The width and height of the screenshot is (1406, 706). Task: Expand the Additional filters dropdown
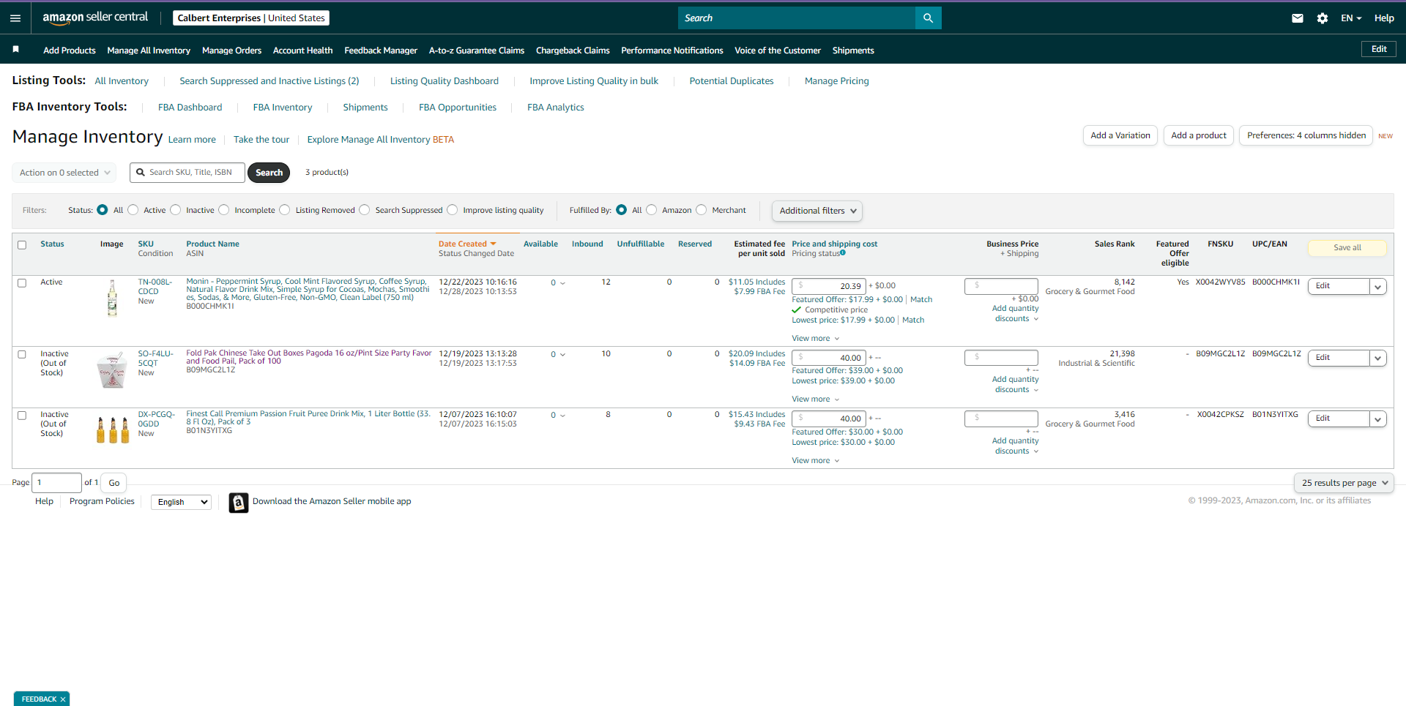[x=817, y=211]
